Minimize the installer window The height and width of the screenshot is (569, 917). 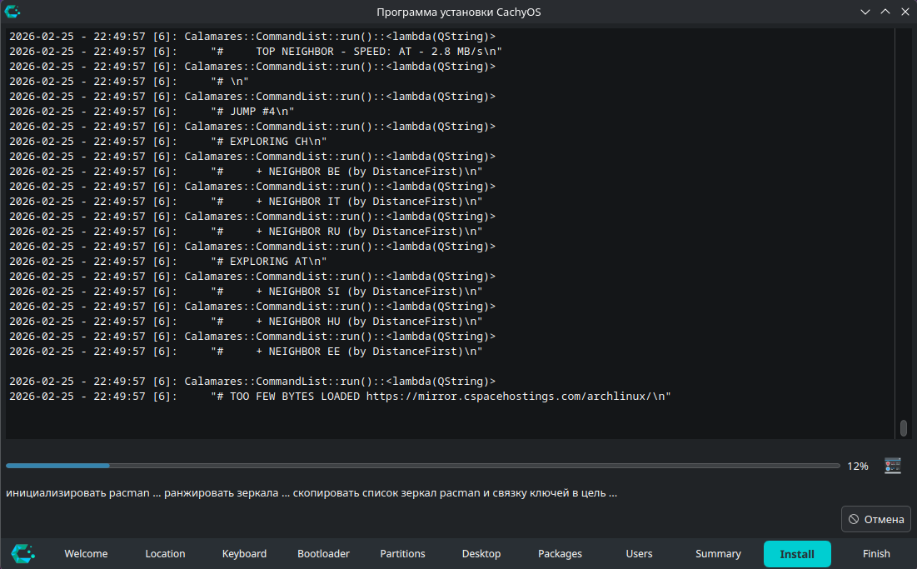click(x=865, y=12)
